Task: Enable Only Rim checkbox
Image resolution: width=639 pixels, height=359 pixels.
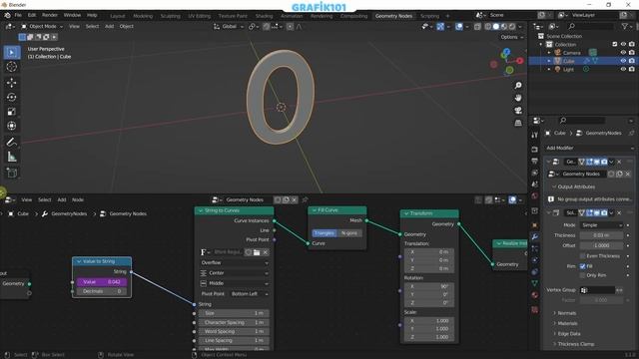Action: point(583,275)
